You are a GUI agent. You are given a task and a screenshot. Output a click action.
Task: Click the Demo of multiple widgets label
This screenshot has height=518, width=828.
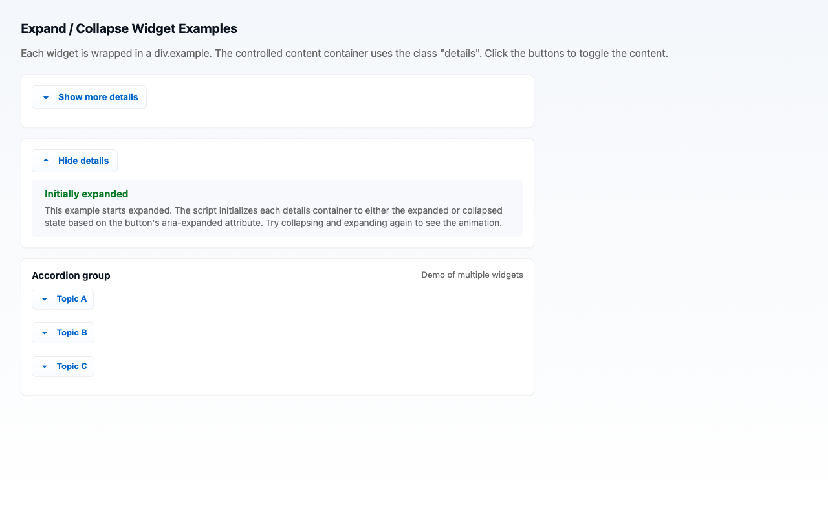tap(472, 275)
